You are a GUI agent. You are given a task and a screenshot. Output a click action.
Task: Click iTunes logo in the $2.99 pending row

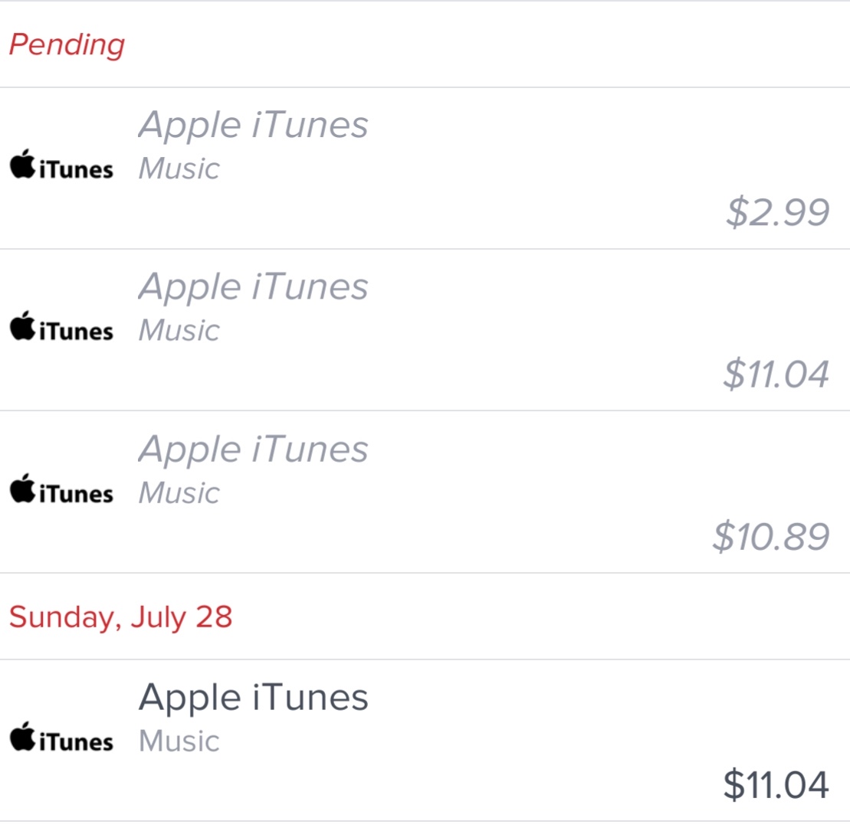(61, 167)
